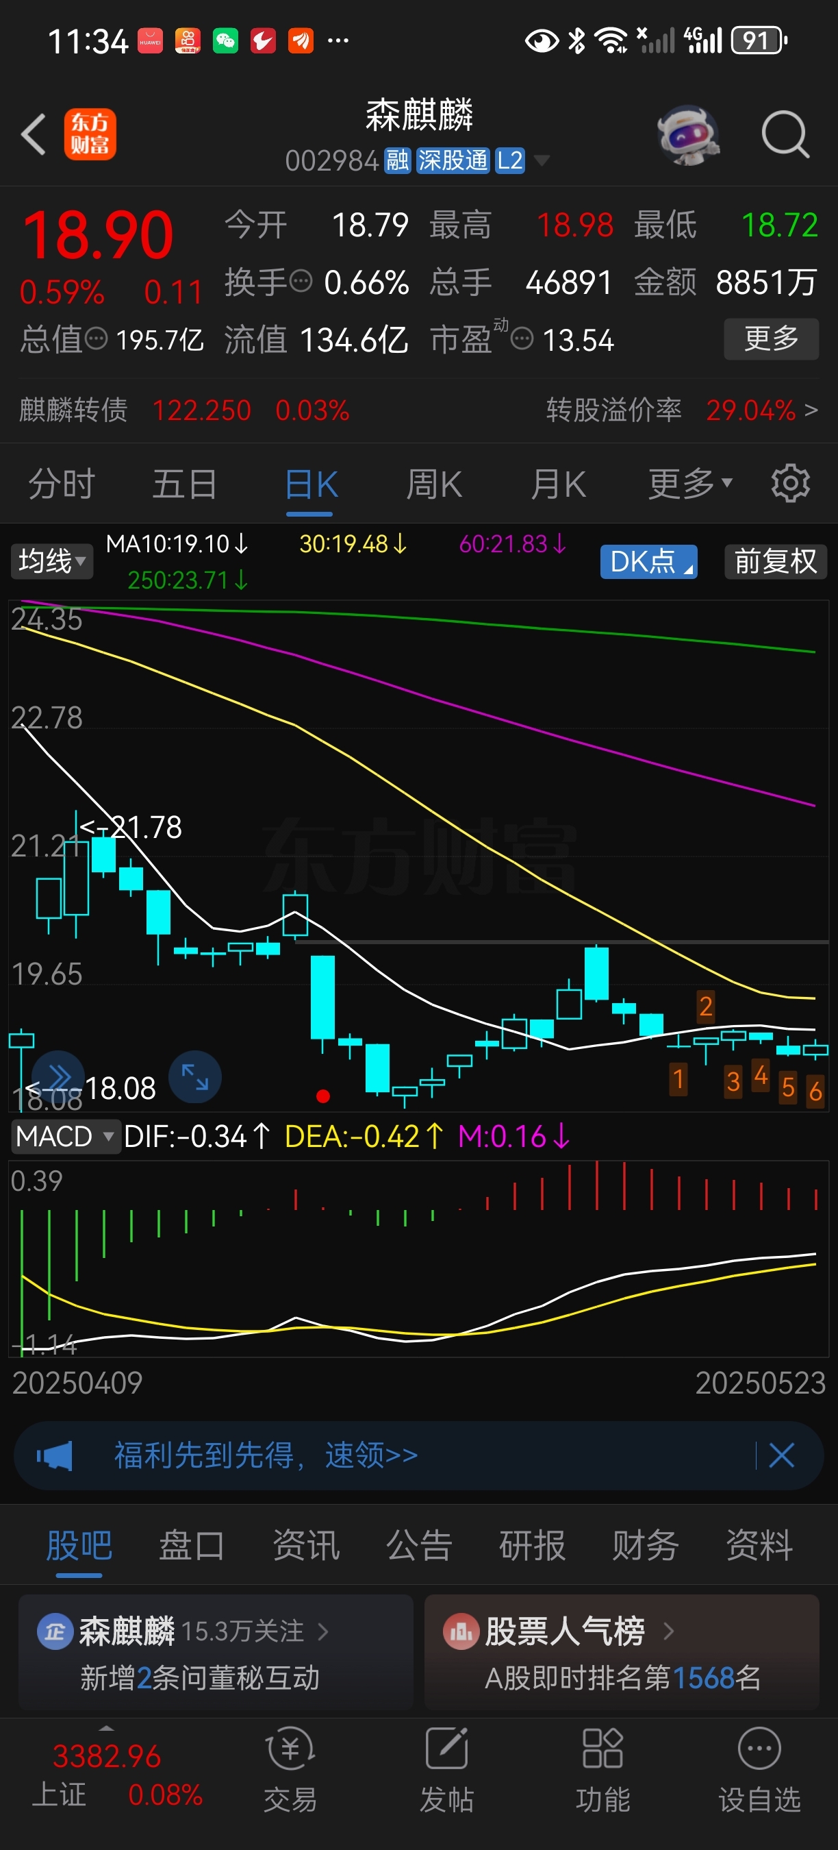The image size is (838, 1850).
Task: Go back with the left arrow
Action: pyautogui.click(x=34, y=134)
